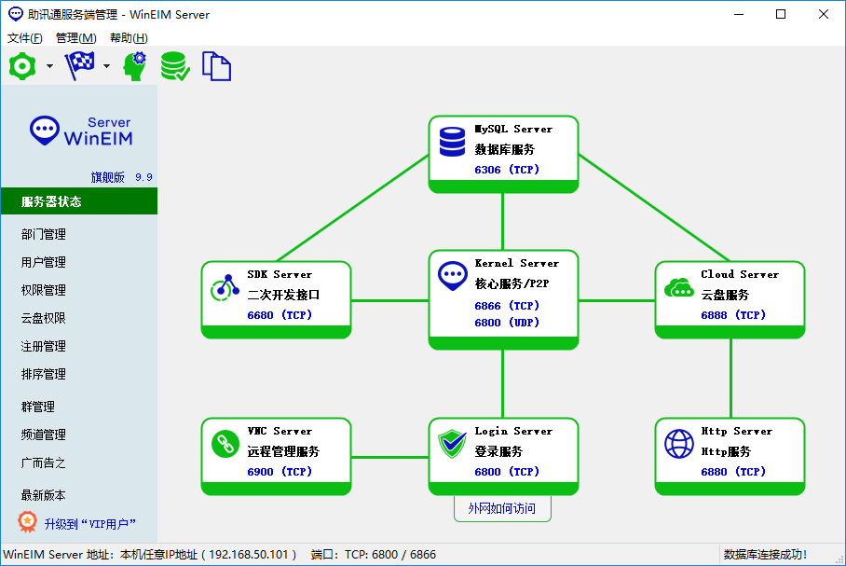Screen dimensions: 846x566
Task: Open dropdown arrow beside green gear icon
Action: click(x=49, y=66)
